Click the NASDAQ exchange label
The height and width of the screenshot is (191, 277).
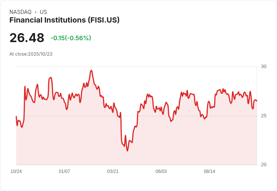(20, 12)
